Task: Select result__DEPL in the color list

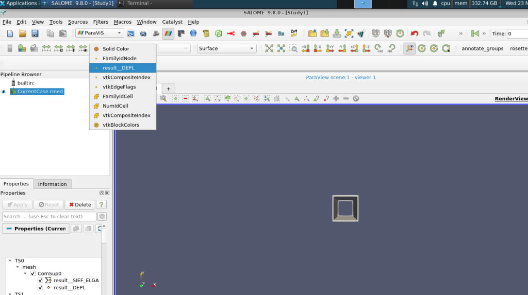Action: pyautogui.click(x=123, y=67)
